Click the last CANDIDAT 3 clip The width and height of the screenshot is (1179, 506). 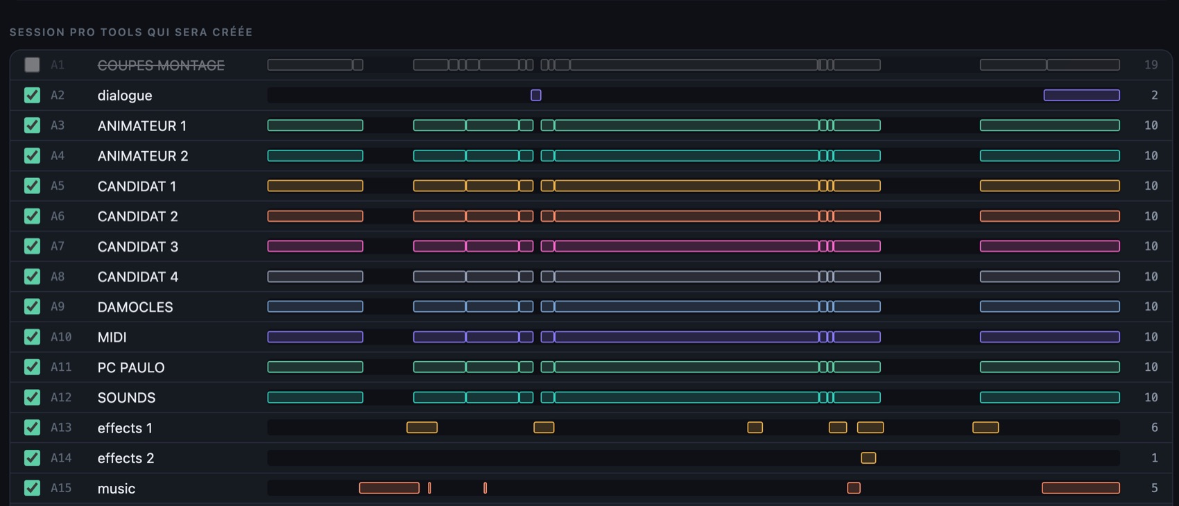(1049, 246)
